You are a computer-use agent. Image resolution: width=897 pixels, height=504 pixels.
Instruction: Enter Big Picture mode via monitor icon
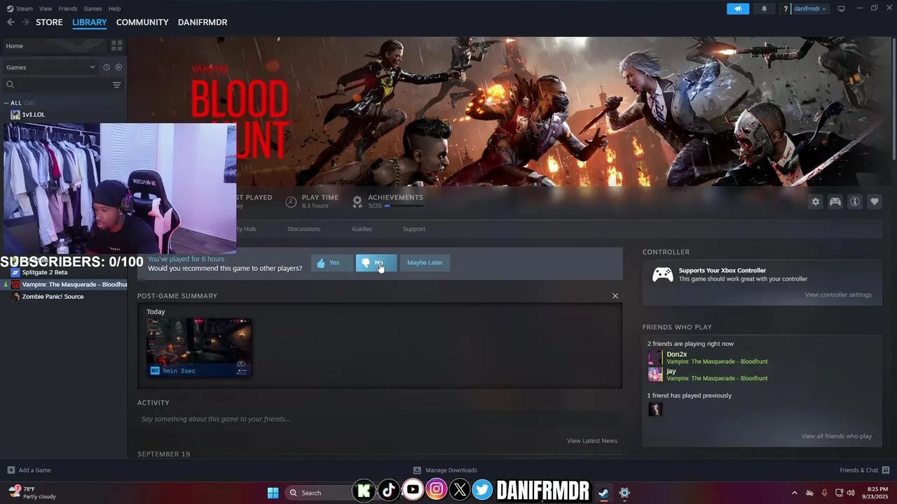tap(842, 8)
